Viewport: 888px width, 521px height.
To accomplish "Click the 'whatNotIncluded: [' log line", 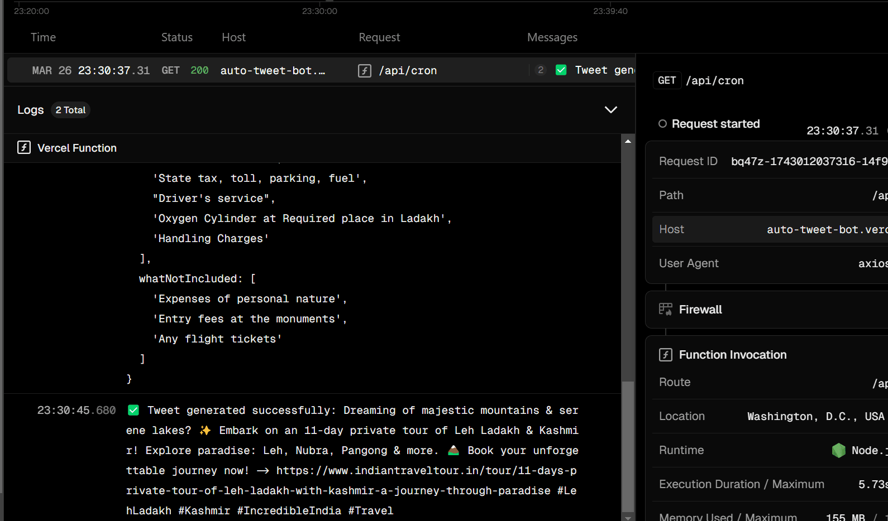I will [x=197, y=278].
